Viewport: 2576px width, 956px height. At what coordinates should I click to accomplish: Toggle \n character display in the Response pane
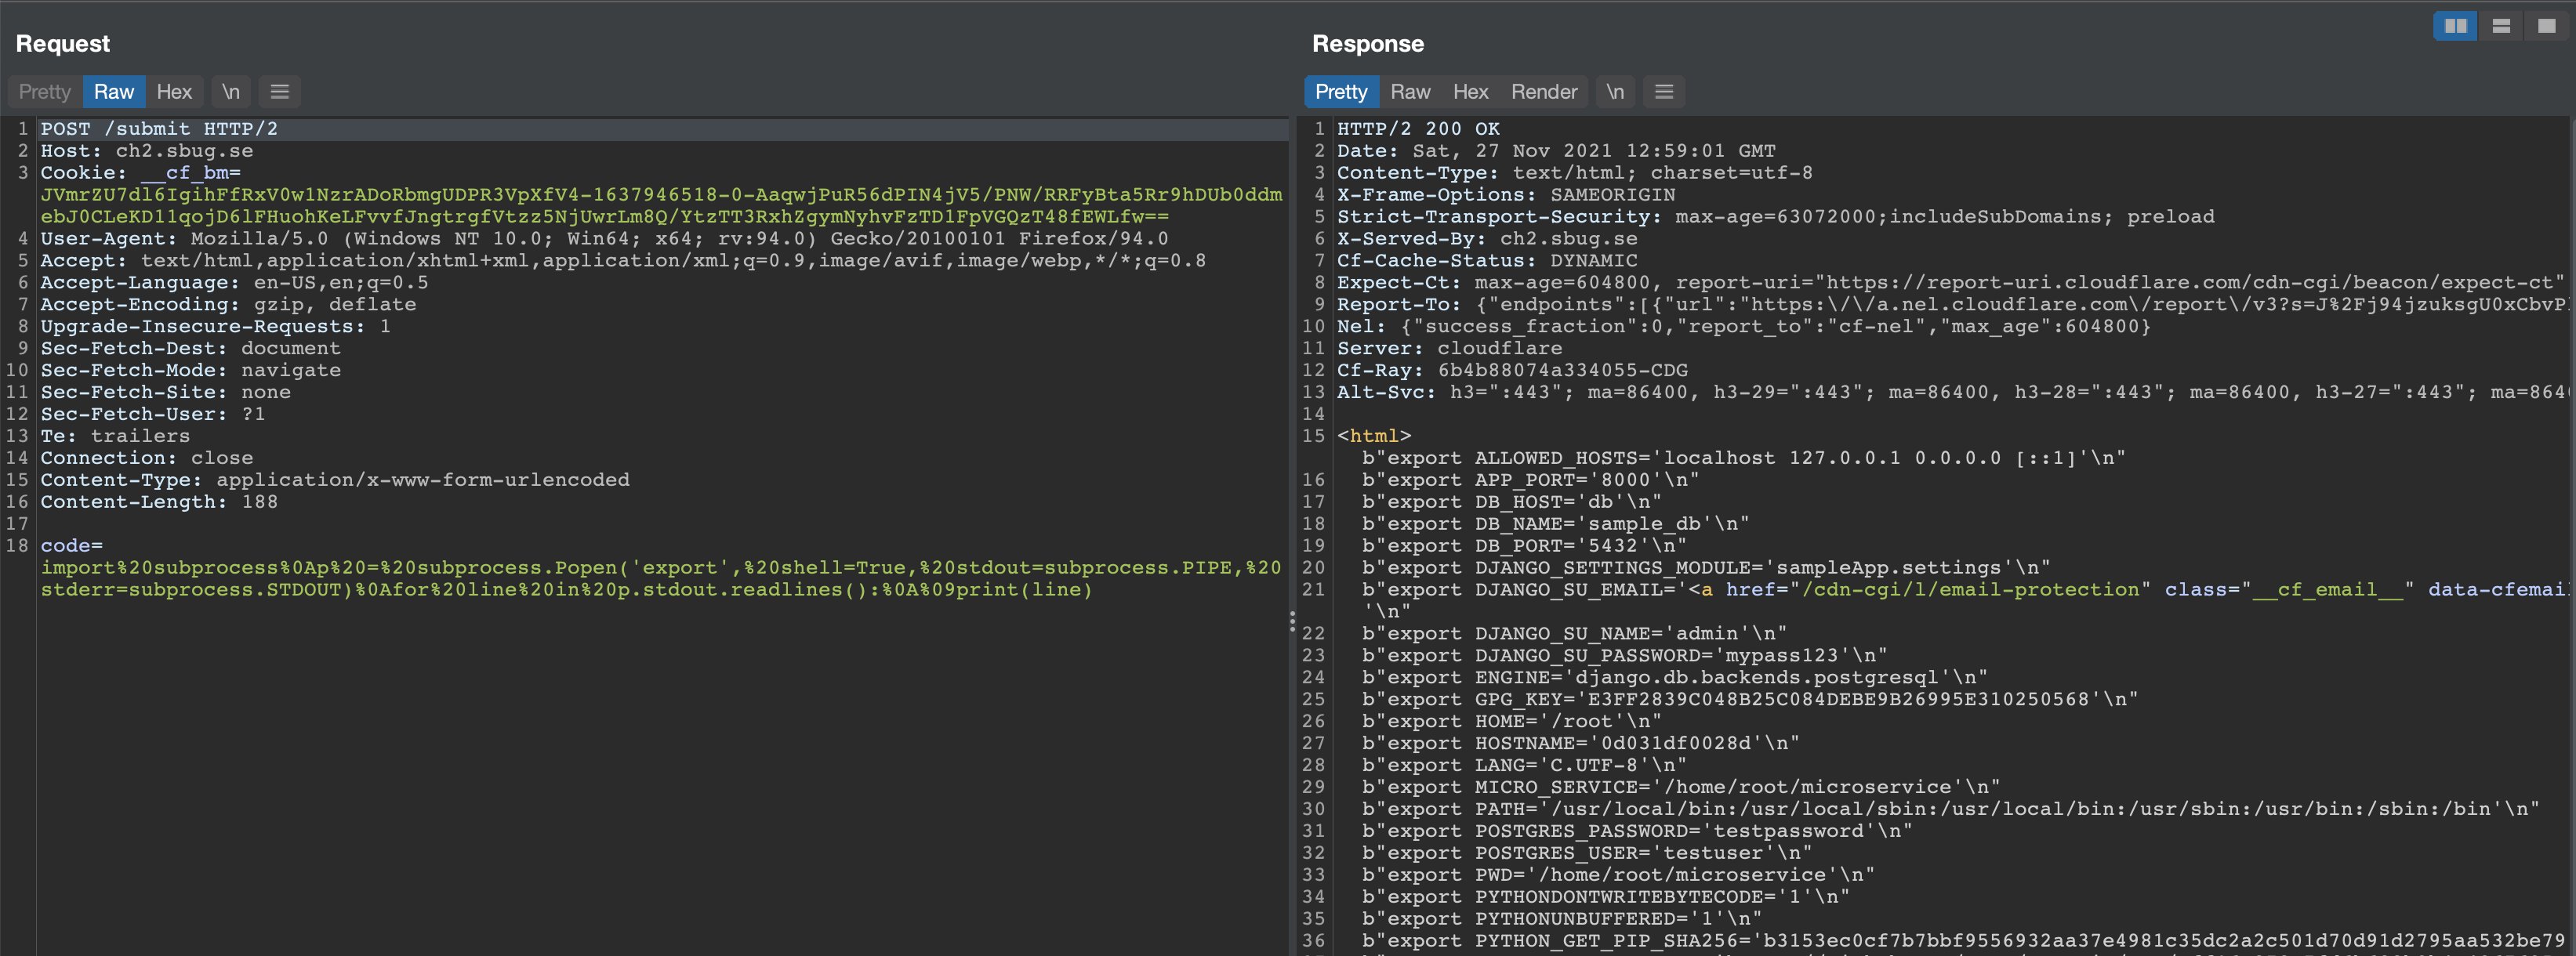(x=1614, y=91)
